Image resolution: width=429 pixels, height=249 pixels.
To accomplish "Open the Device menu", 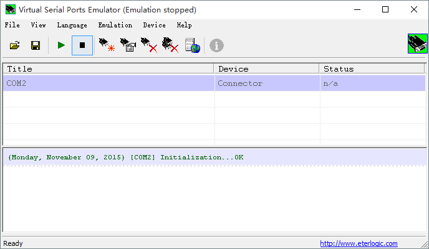I will tap(154, 25).
